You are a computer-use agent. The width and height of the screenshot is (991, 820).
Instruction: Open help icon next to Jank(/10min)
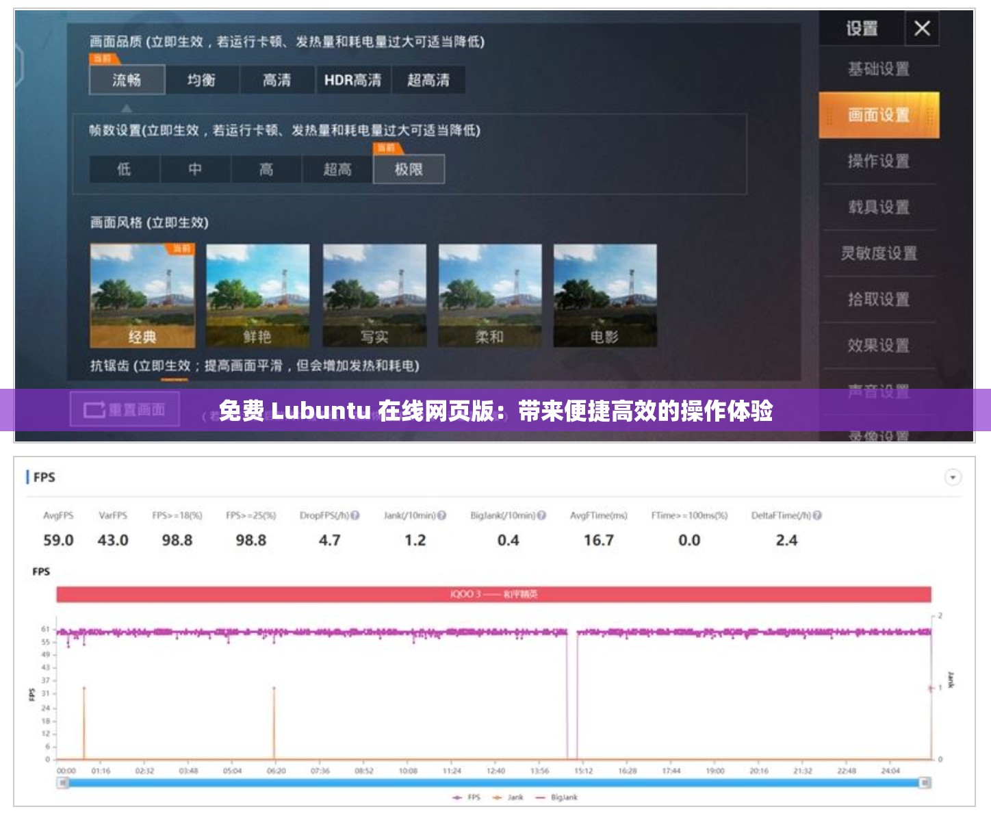[x=441, y=515]
